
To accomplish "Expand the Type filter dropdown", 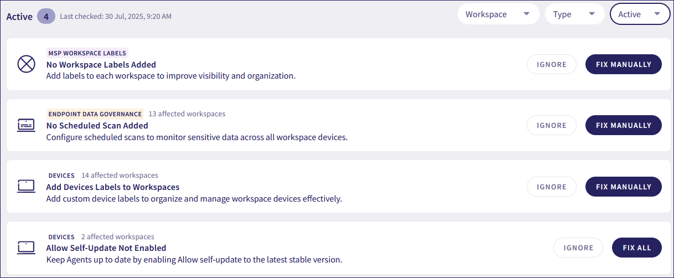I will (574, 14).
